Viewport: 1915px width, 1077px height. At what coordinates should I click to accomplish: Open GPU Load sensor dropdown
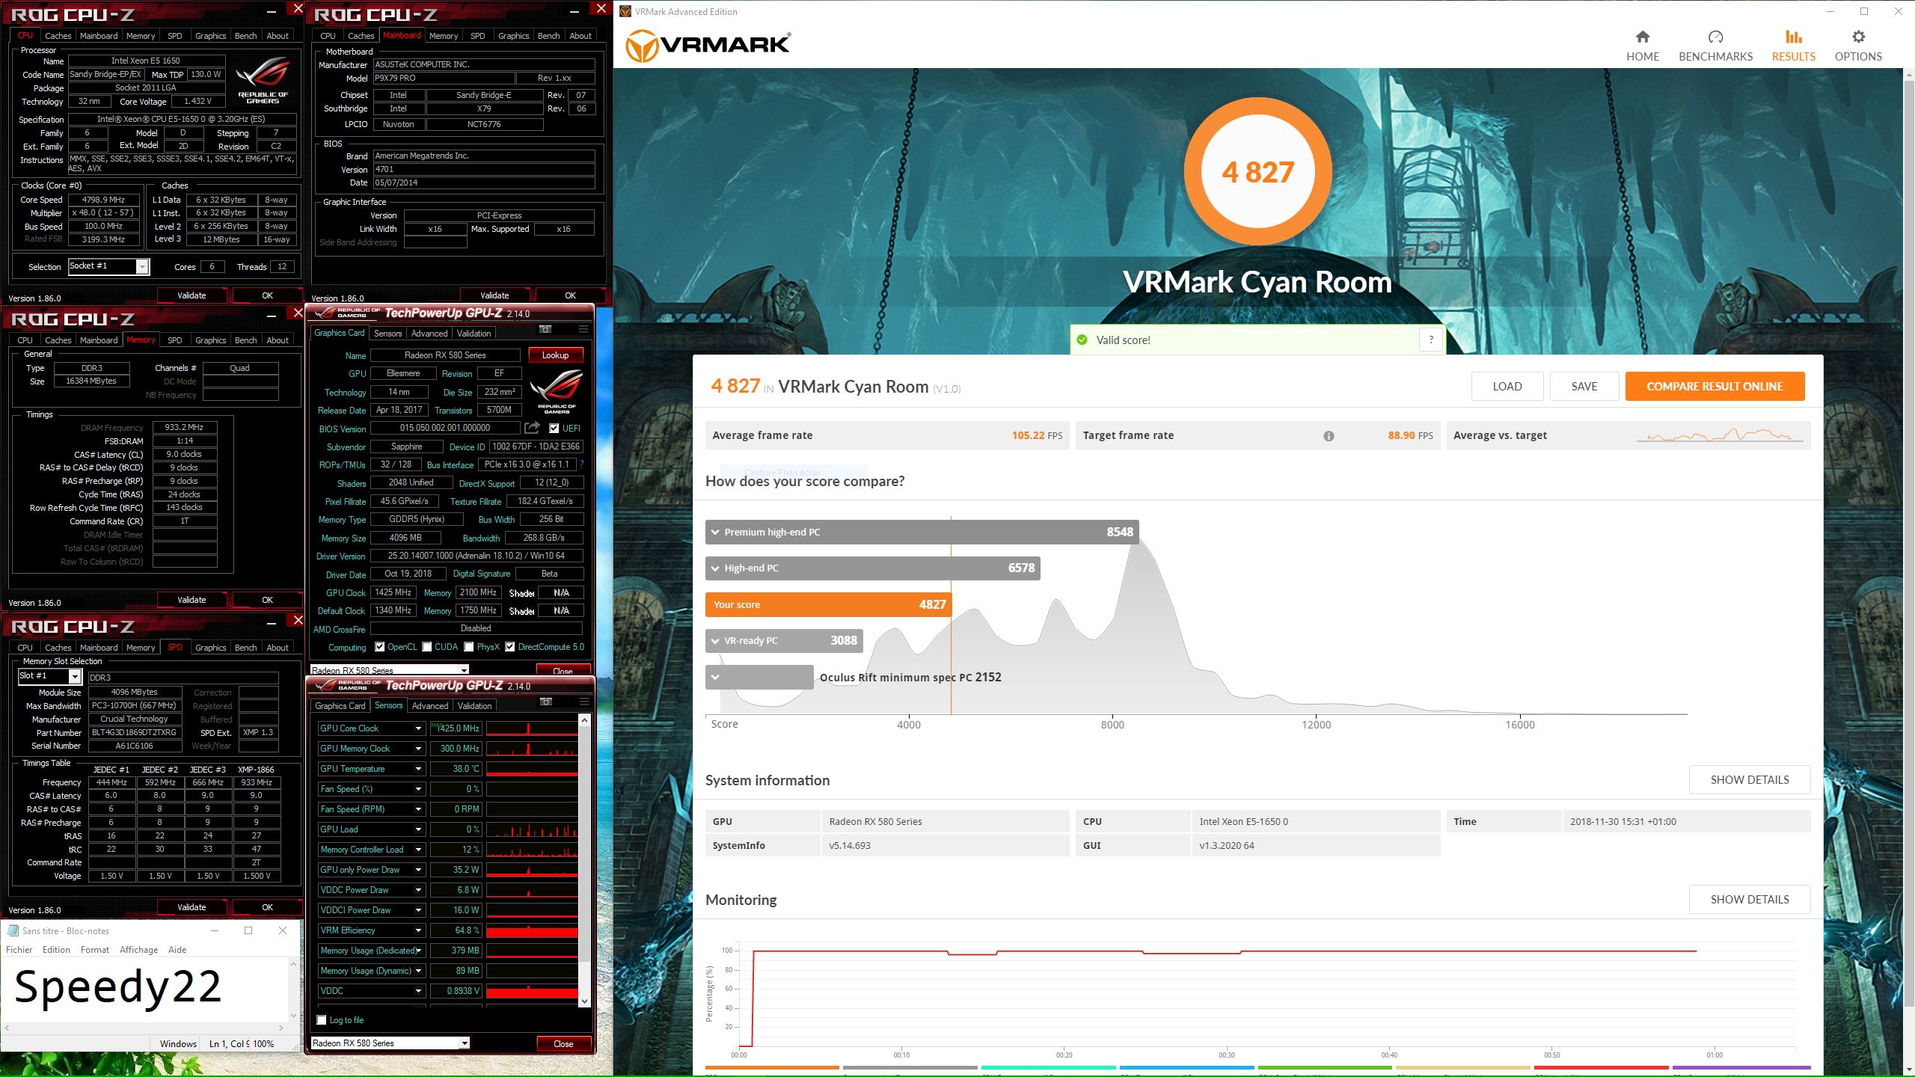(x=419, y=829)
